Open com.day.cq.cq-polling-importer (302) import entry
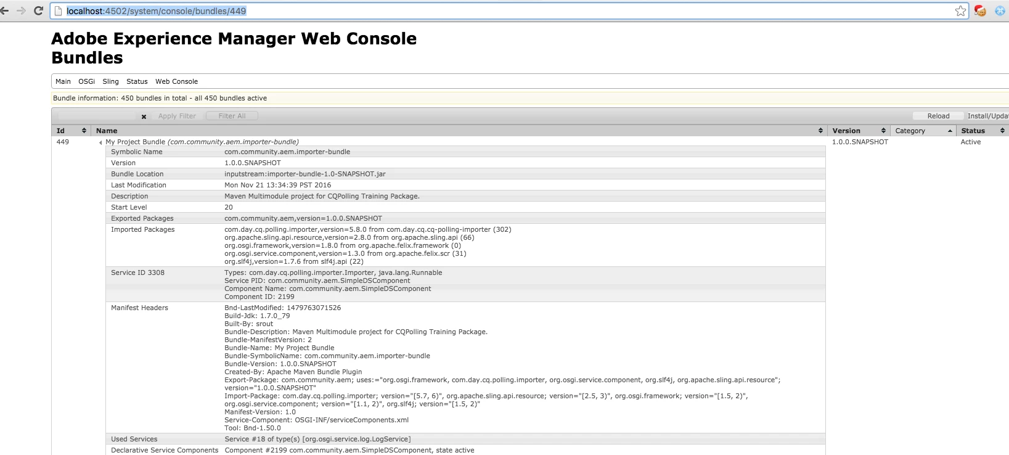1009x455 pixels. [x=368, y=229]
